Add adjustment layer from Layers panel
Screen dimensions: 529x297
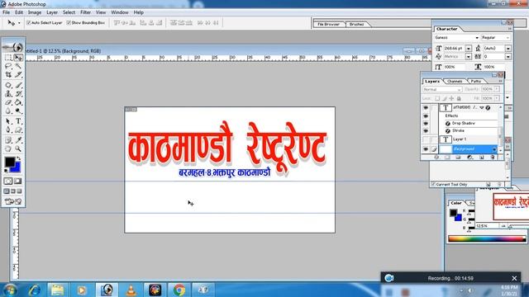point(469,158)
